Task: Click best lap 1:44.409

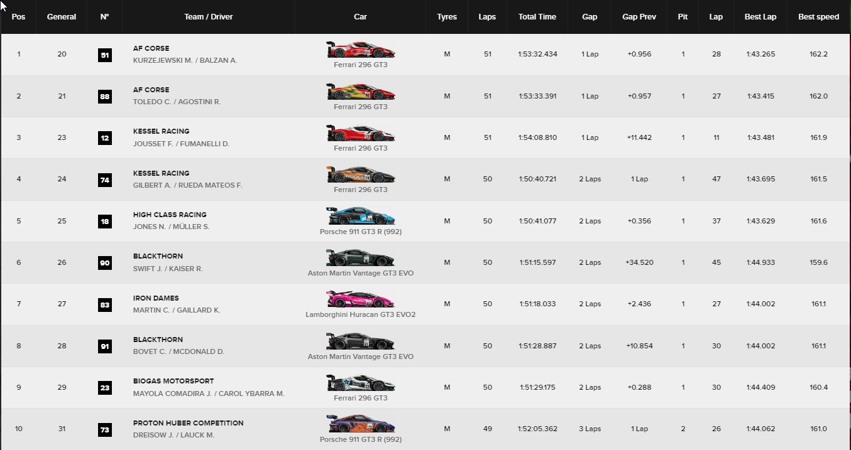Action: [x=760, y=387]
